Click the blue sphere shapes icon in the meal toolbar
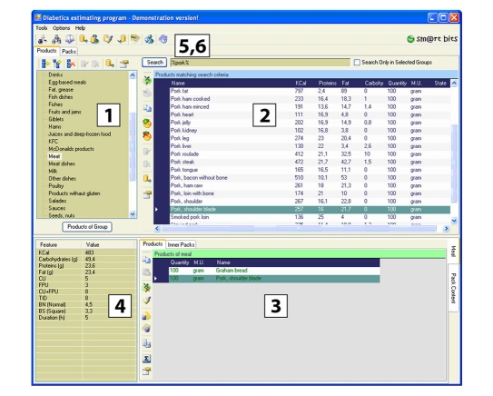 point(146,329)
